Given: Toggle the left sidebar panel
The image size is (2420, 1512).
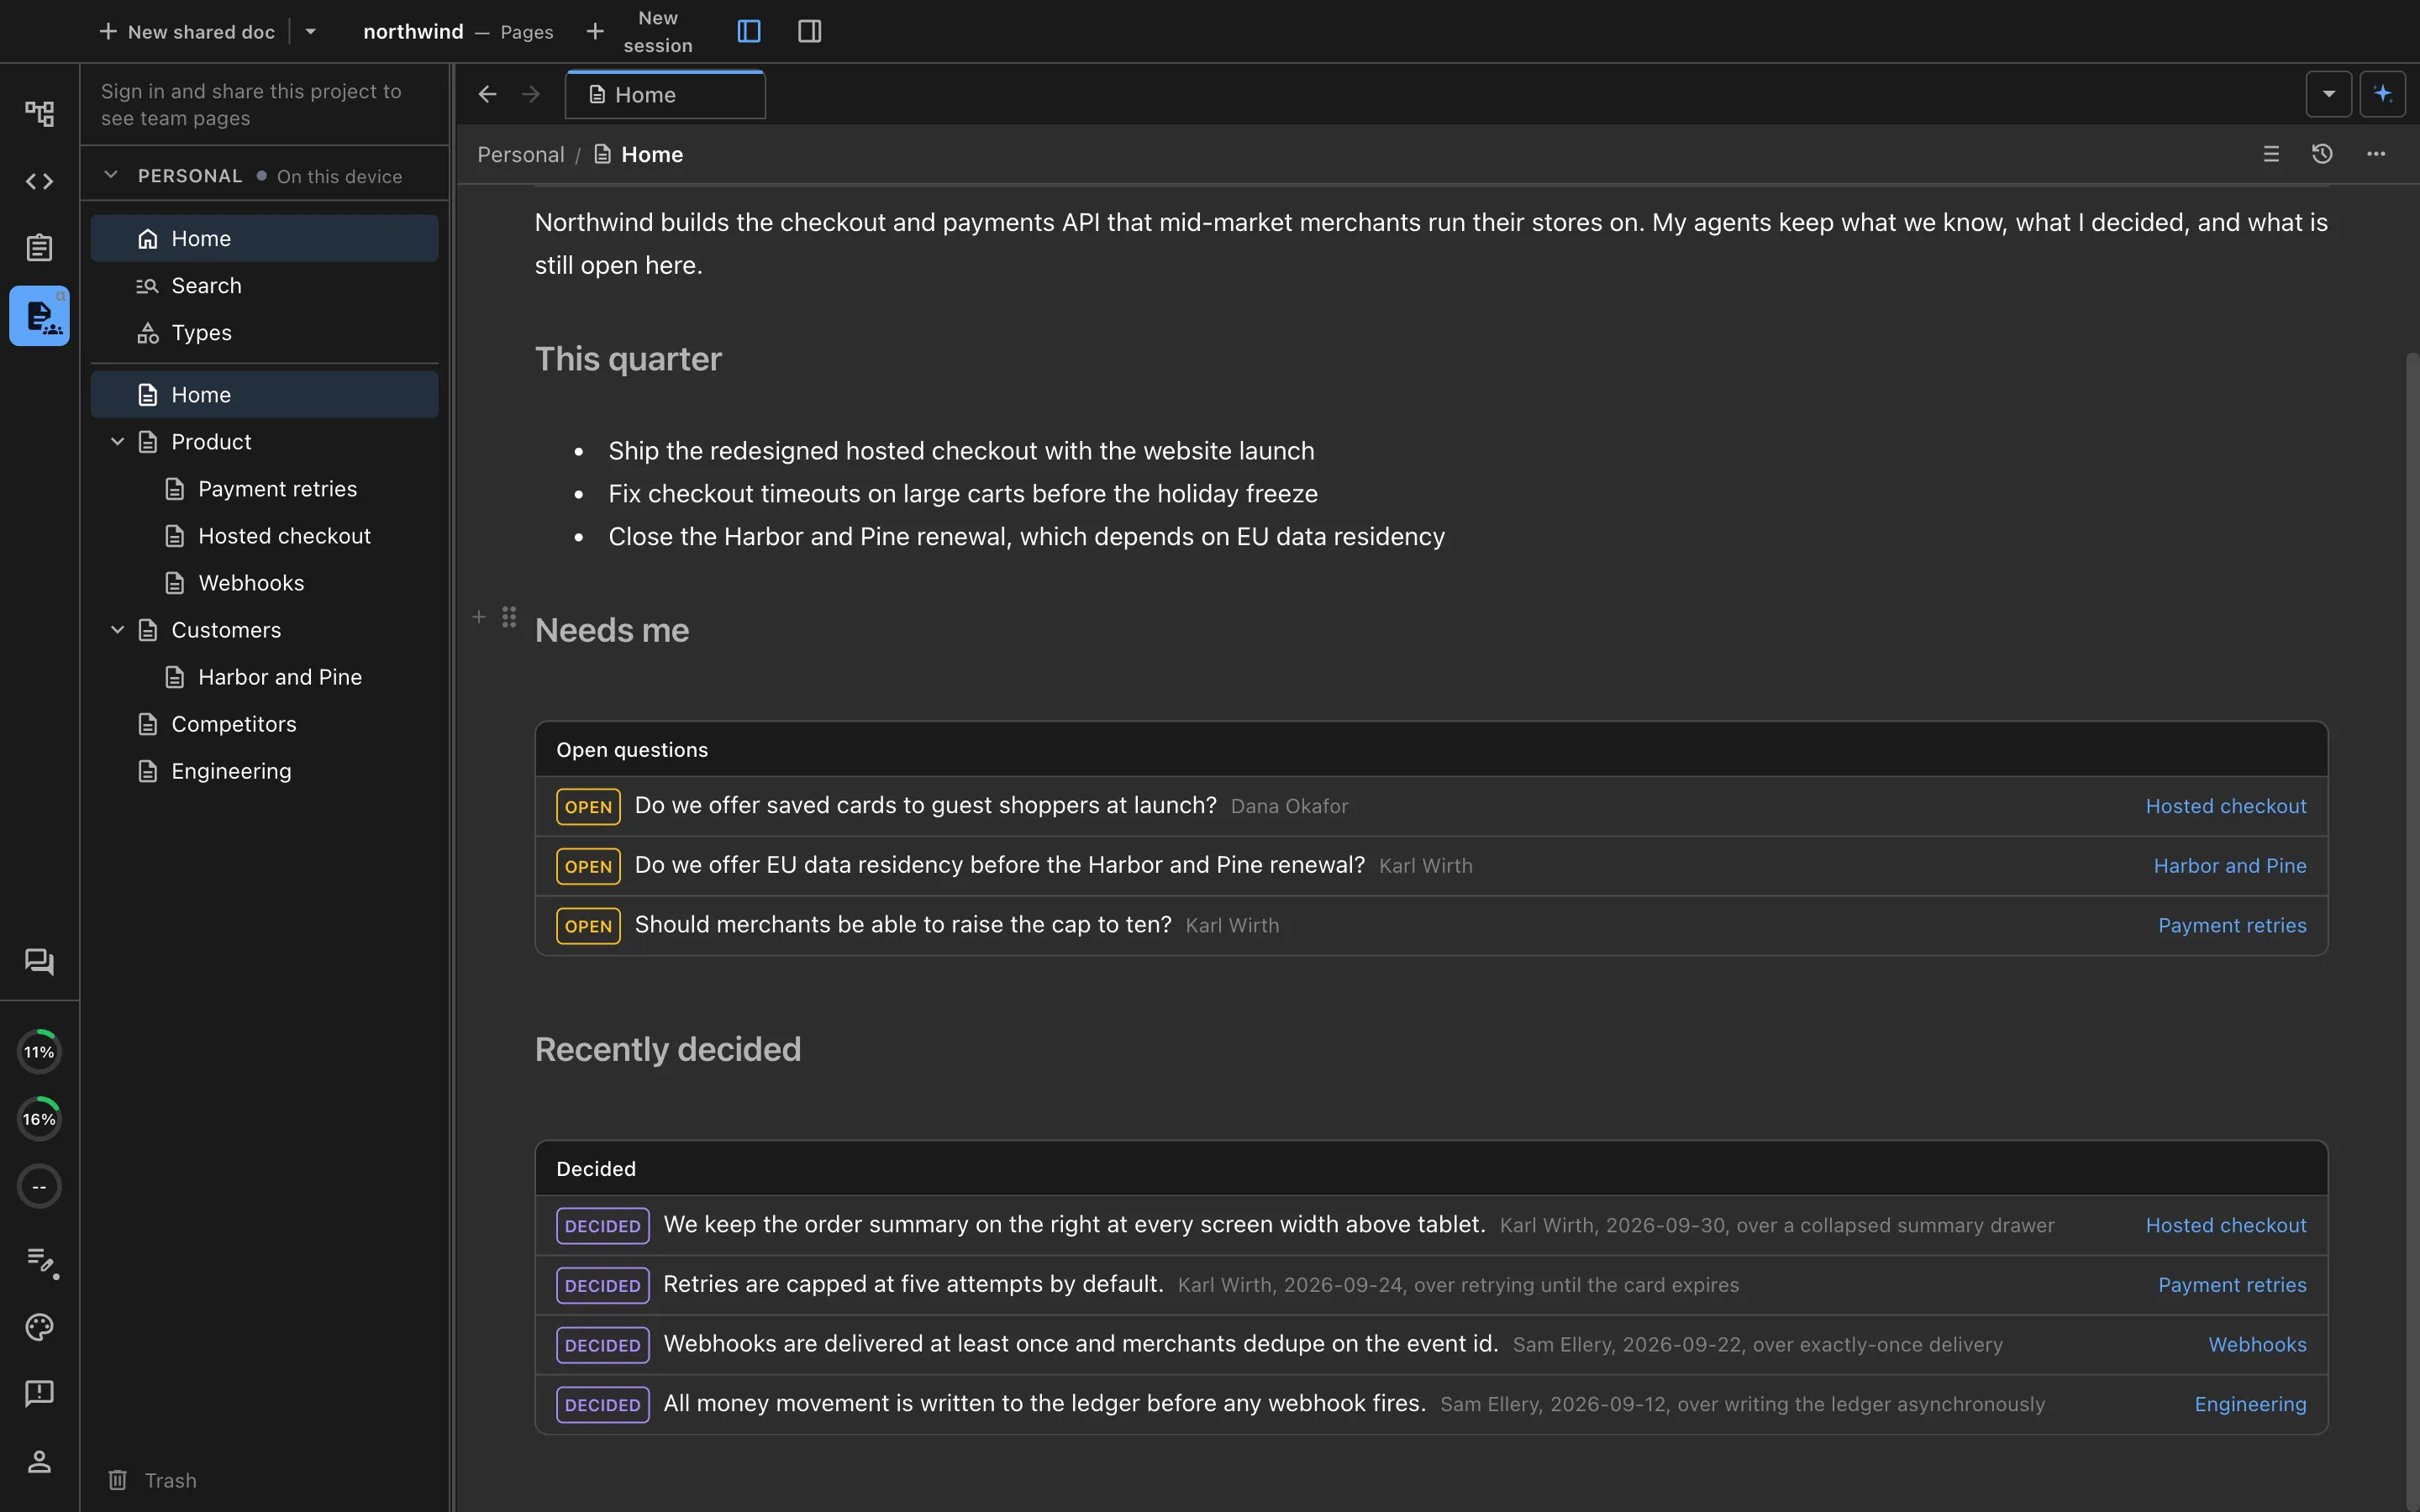Looking at the screenshot, I should (x=749, y=31).
